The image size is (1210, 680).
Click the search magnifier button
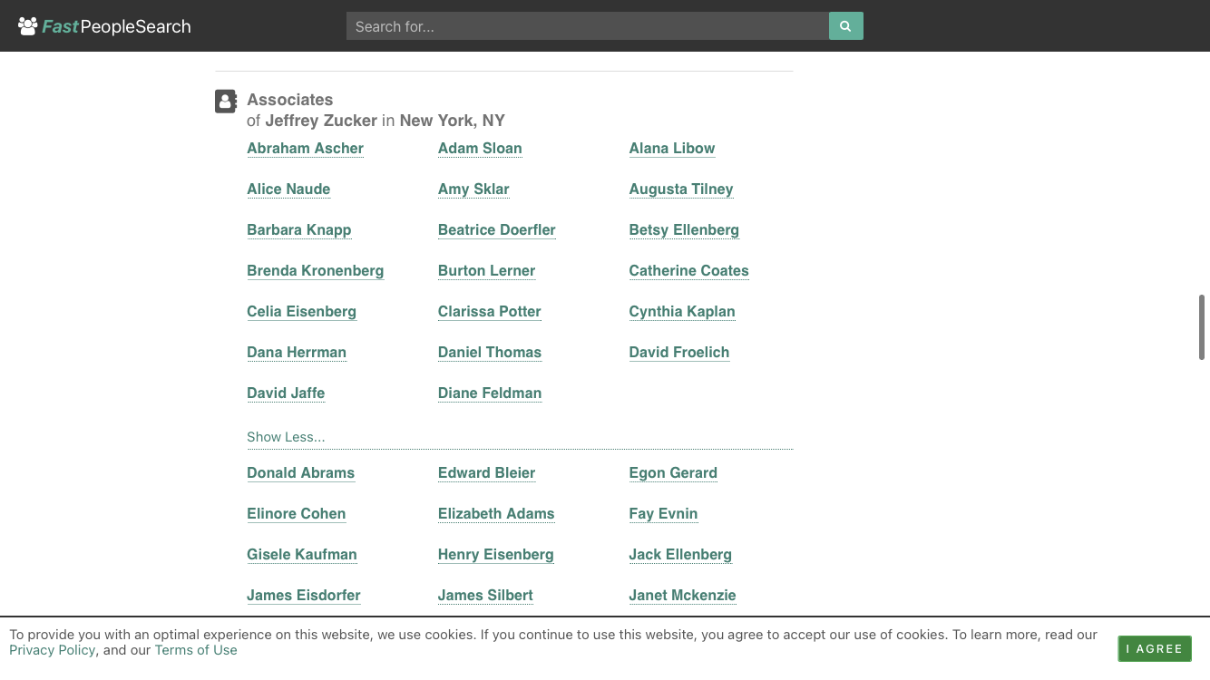[x=845, y=26]
